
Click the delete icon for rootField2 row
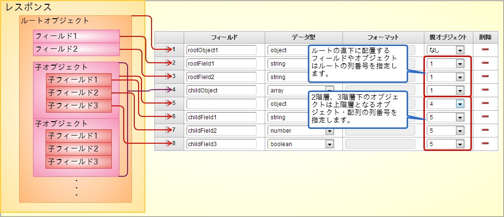(x=485, y=76)
